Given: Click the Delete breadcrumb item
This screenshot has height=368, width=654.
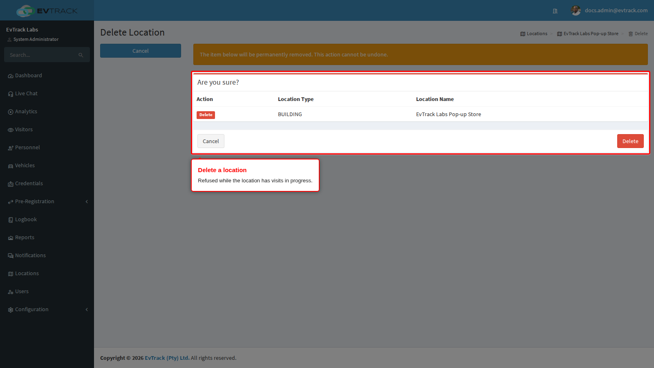Looking at the screenshot, I should click(638, 34).
